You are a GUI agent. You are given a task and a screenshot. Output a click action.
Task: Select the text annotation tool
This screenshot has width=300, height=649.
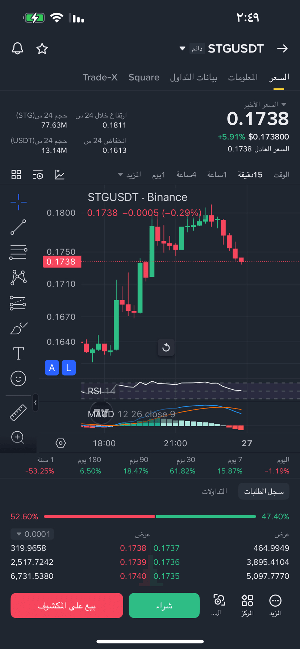pyautogui.click(x=18, y=353)
